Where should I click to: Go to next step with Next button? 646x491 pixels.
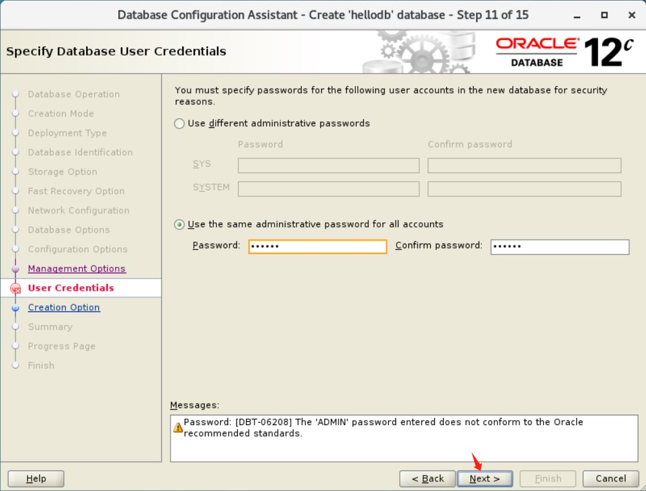point(485,479)
